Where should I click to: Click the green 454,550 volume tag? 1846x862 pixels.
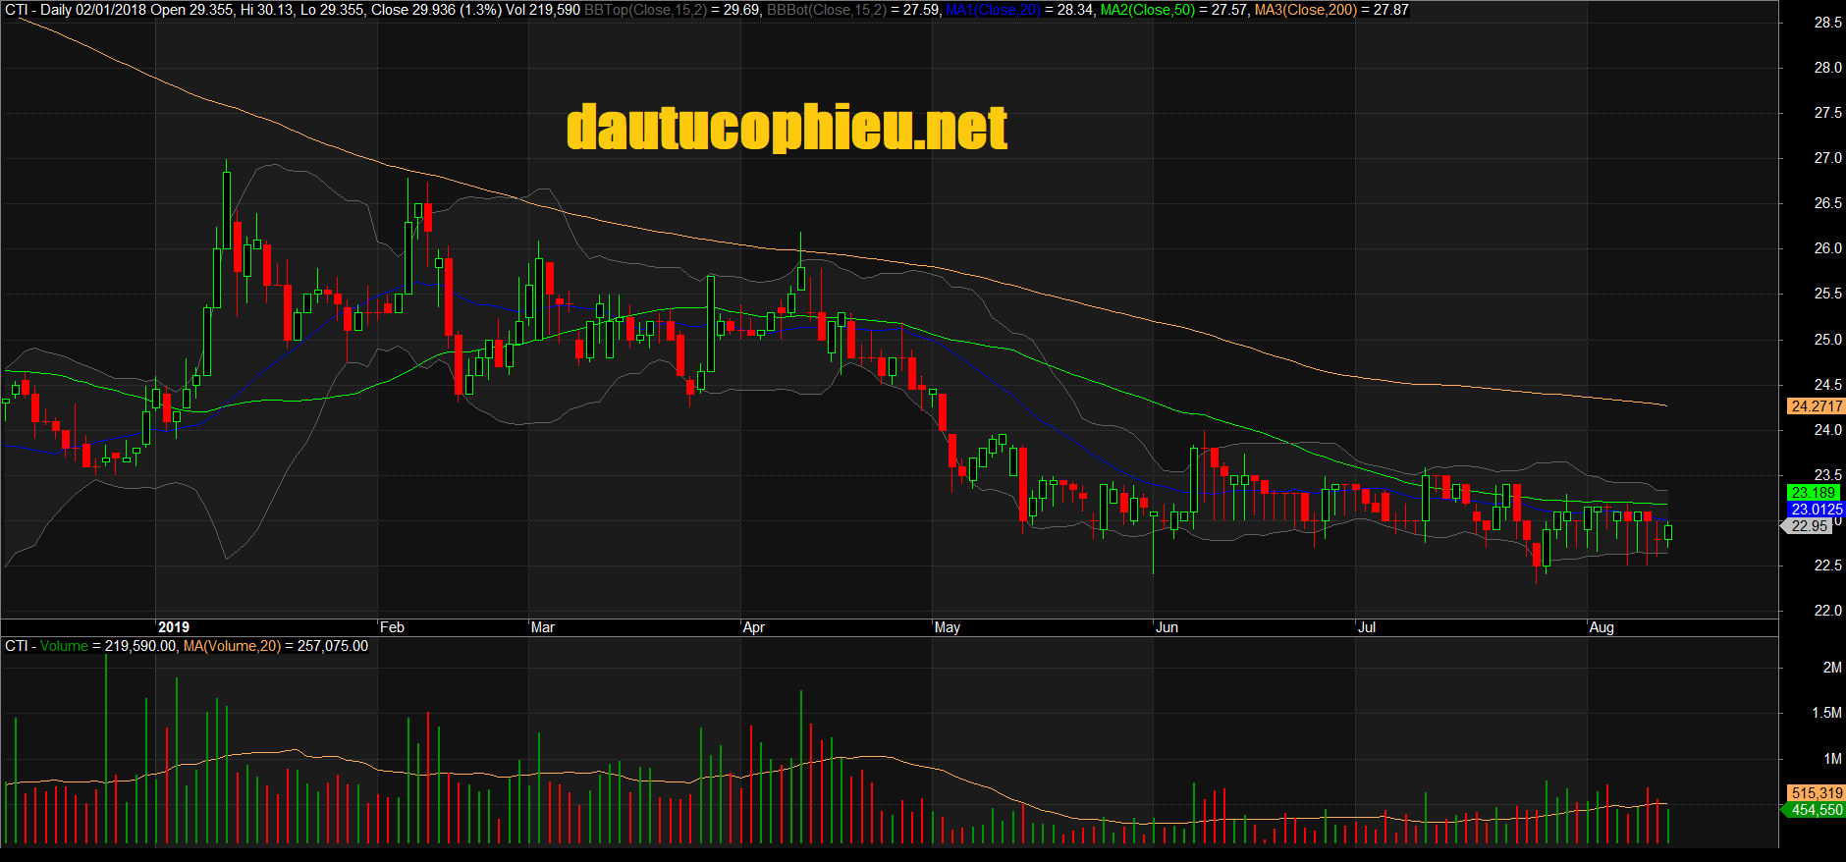click(x=1816, y=810)
